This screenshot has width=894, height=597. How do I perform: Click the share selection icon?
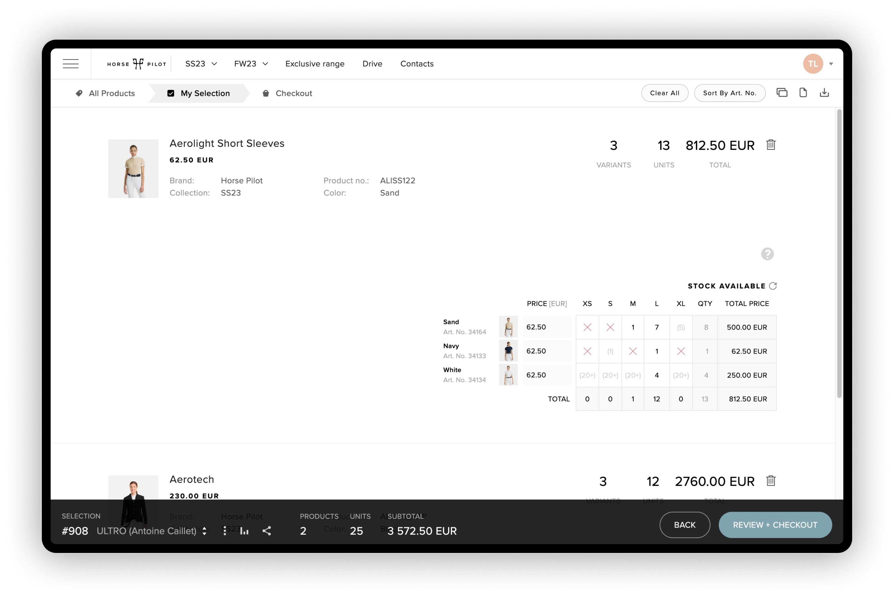coord(266,531)
